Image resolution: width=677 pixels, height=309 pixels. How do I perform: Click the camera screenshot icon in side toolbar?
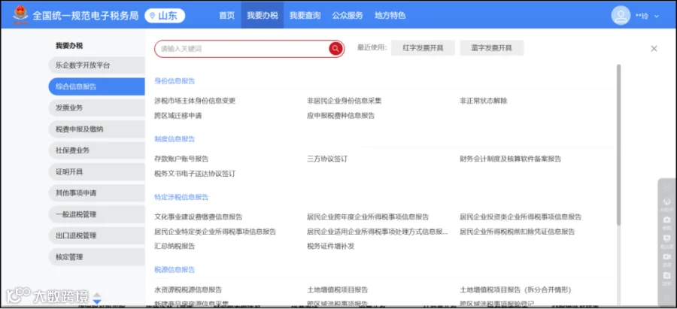[666, 220]
